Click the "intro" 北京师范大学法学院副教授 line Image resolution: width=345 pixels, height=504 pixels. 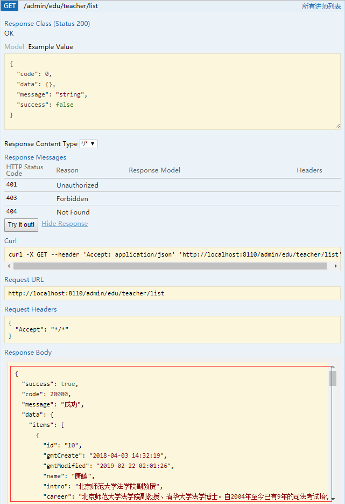pyautogui.click(x=103, y=486)
